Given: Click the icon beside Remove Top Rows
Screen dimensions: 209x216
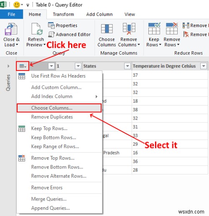Looking at the screenshot, I should 22,158.
